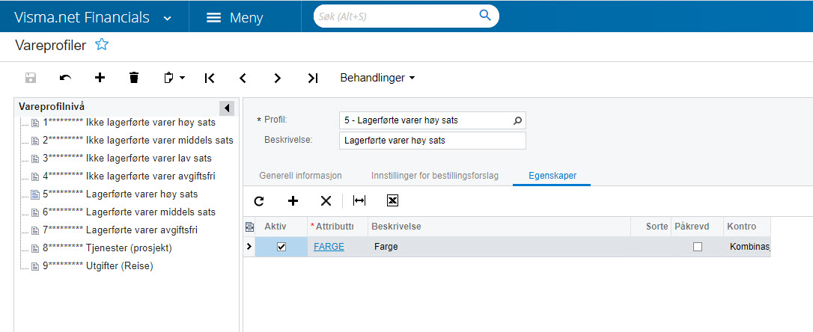813x332 pixels.
Task: Open the FARGE attribute link
Action: 329,247
